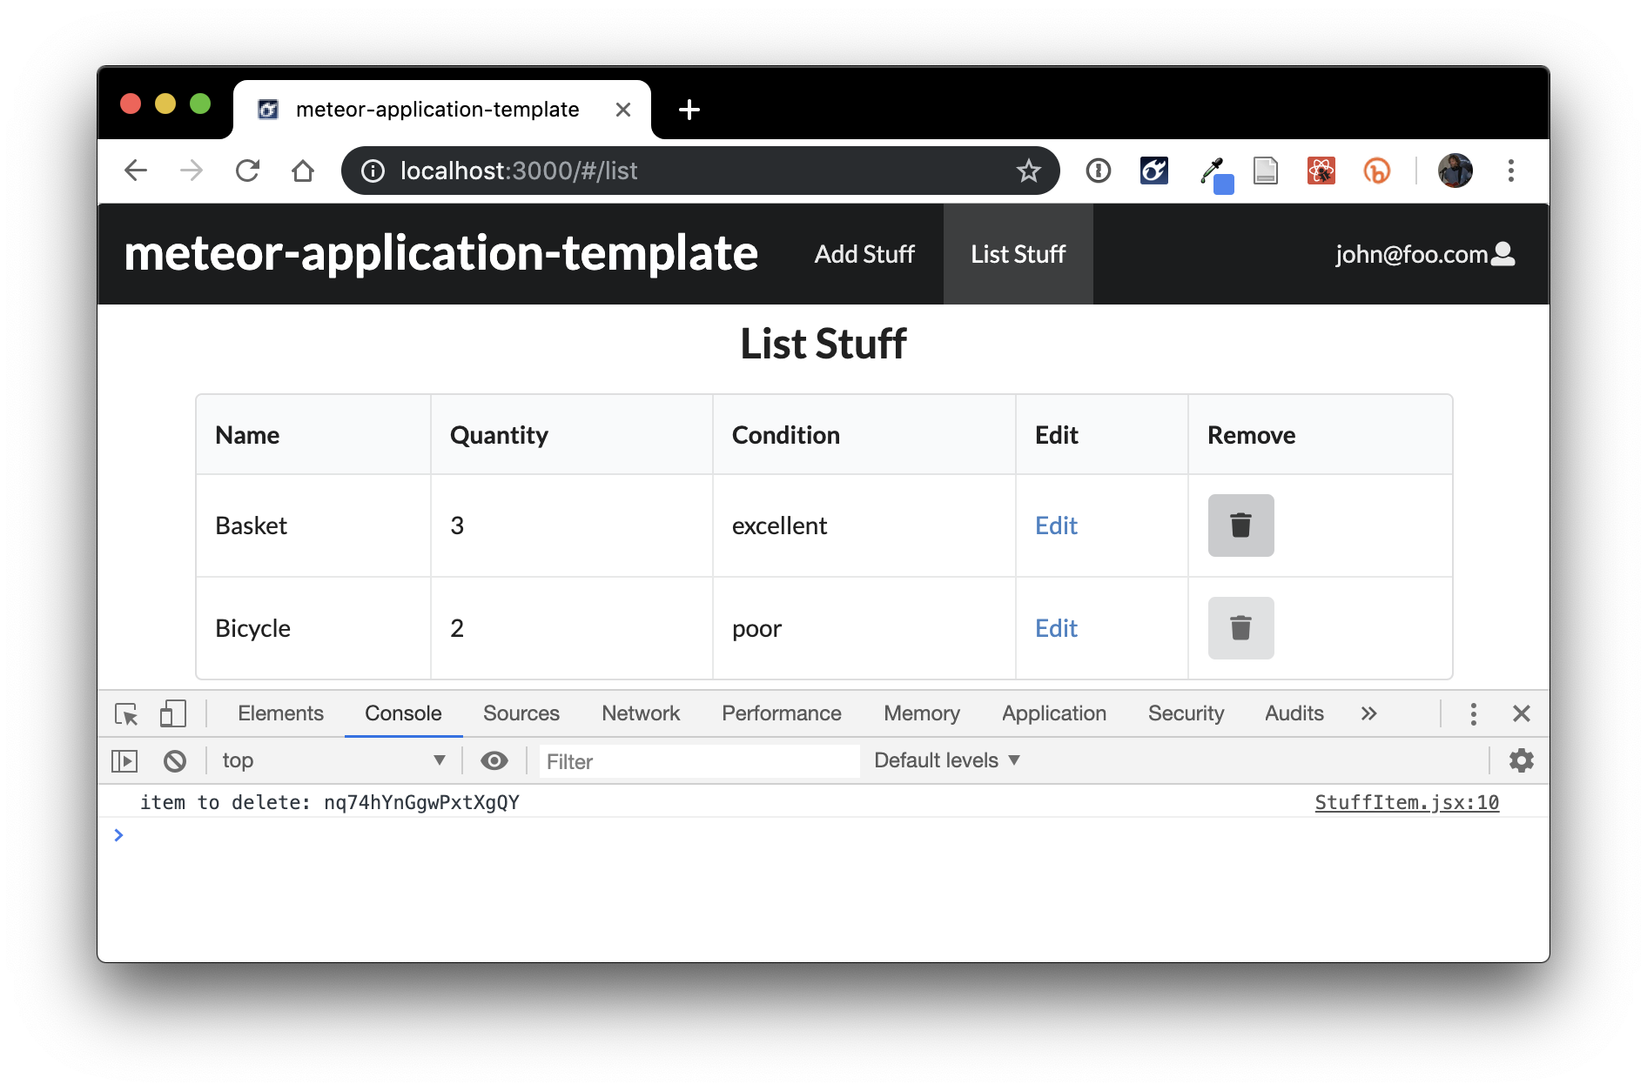The width and height of the screenshot is (1647, 1091).
Task: Toggle the device toolbar emulation
Action: (x=172, y=714)
